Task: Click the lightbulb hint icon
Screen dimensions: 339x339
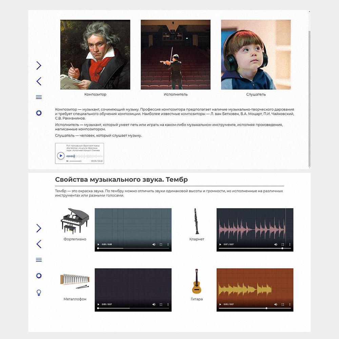Action: [x=39, y=292]
